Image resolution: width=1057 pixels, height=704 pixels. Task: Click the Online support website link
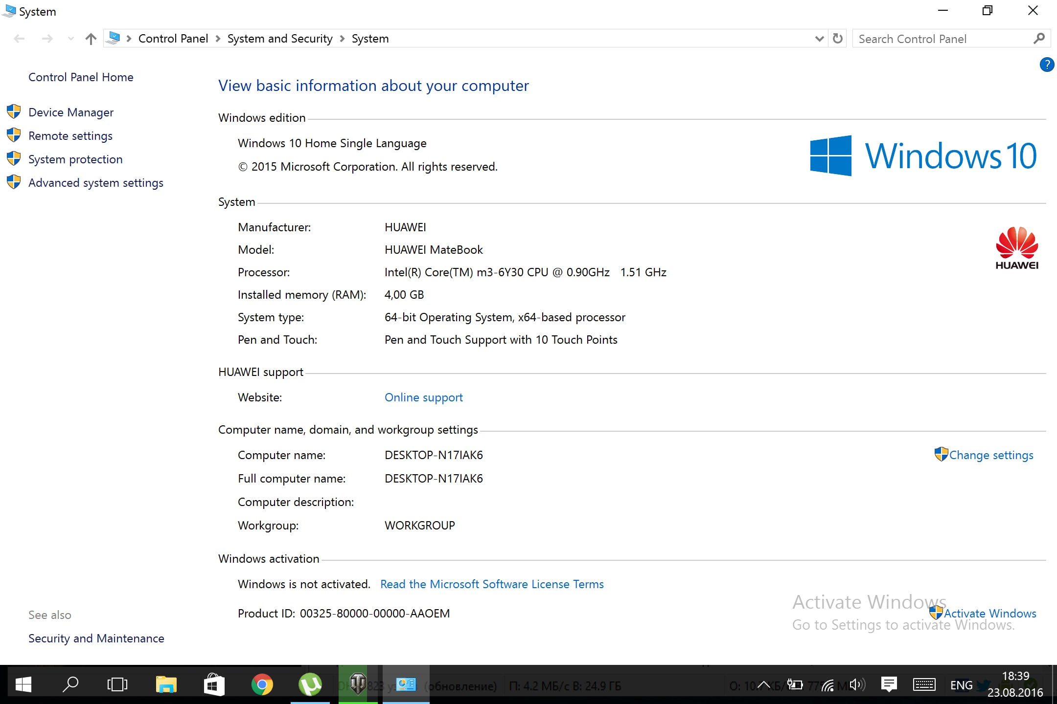point(424,397)
